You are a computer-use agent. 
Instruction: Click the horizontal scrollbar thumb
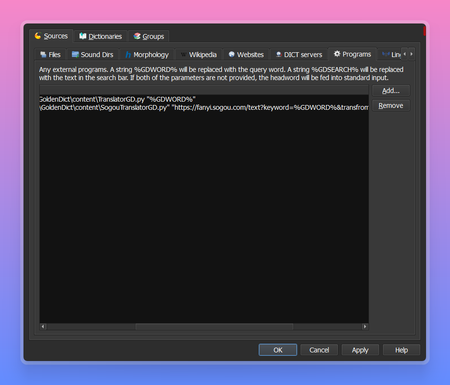click(x=214, y=327)
